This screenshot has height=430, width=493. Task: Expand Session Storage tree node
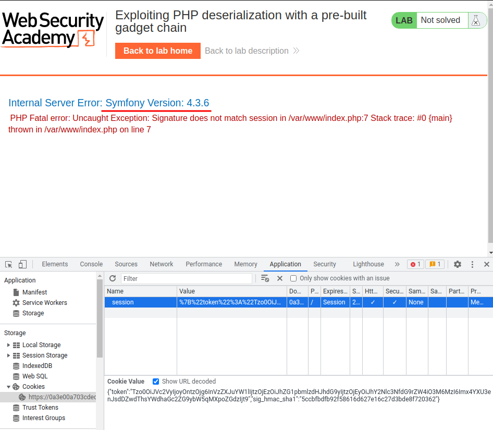coord(8,355)
